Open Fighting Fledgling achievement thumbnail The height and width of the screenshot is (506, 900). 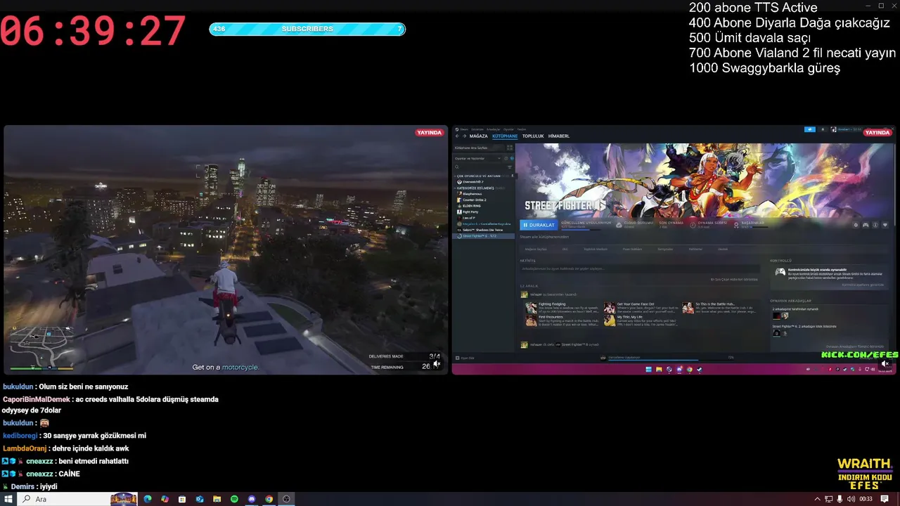pos(531,307)
